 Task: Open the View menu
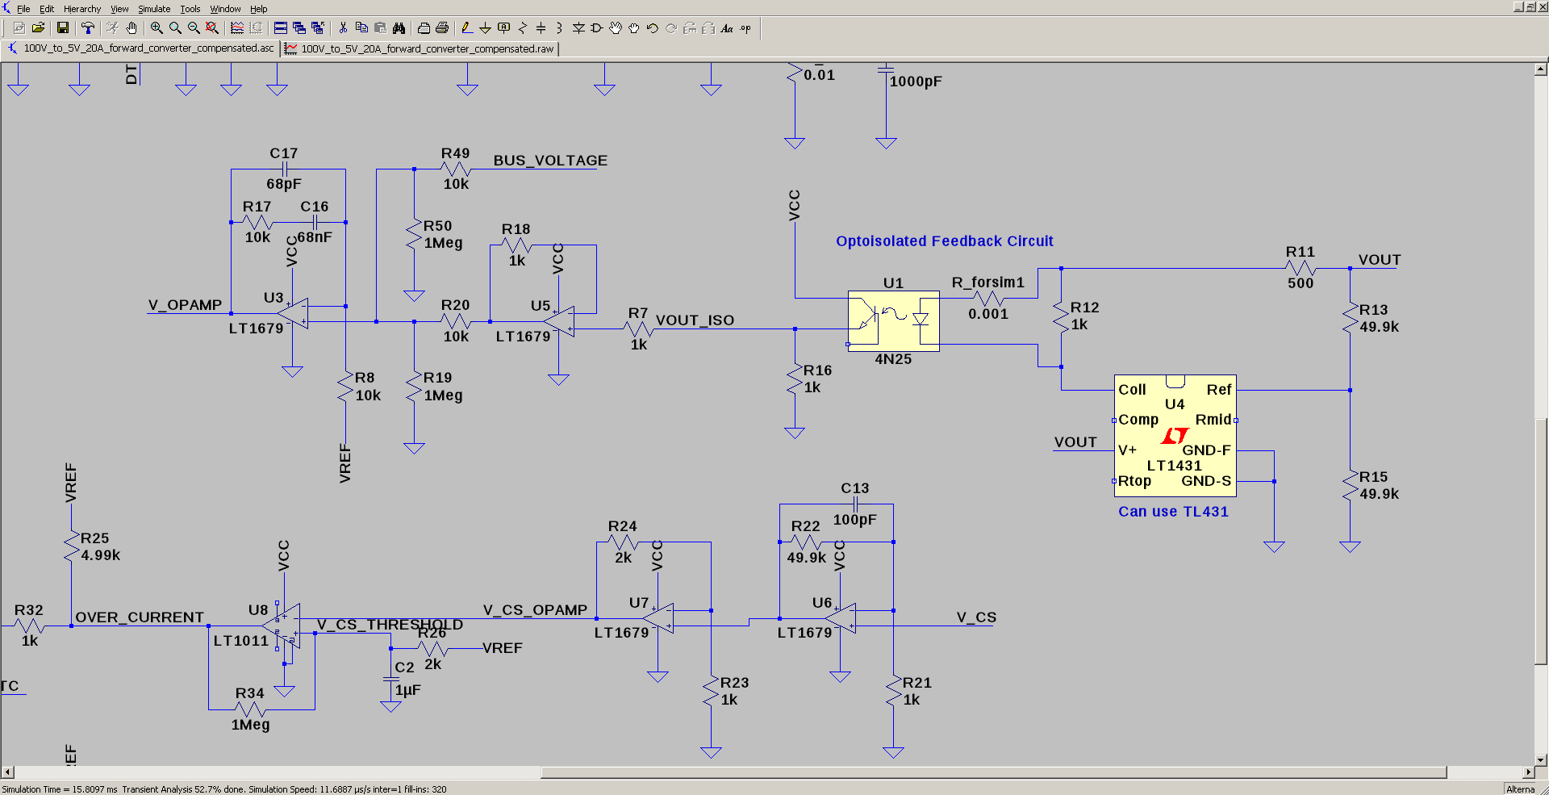click(x=119, y=9)
